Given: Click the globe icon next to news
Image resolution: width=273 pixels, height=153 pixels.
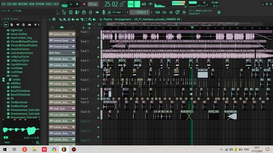Looking at the screenshot, I should [219, 12].
